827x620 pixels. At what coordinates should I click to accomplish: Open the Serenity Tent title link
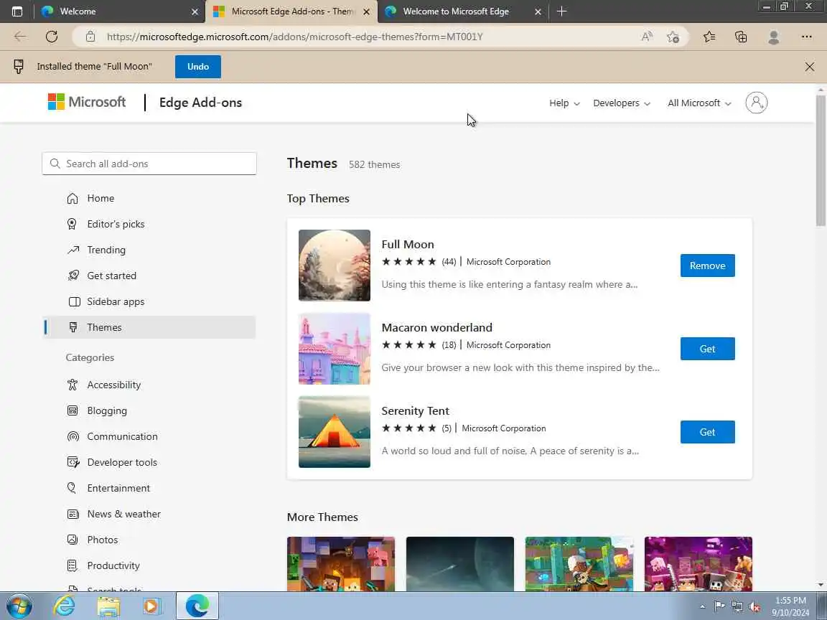(x=415, y=411)
